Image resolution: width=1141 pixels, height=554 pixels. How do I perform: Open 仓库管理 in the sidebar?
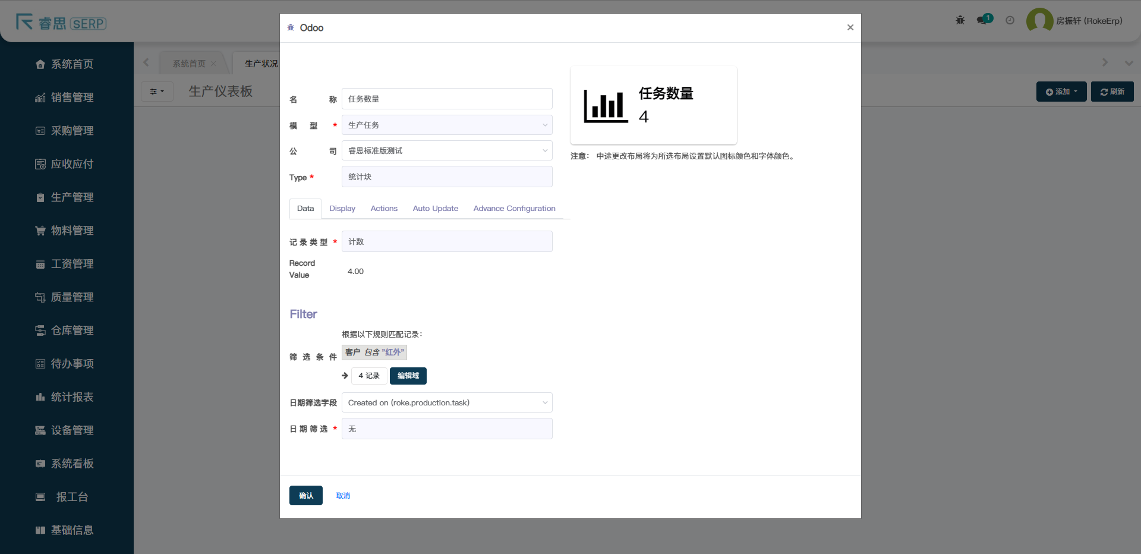pos(71,330)
